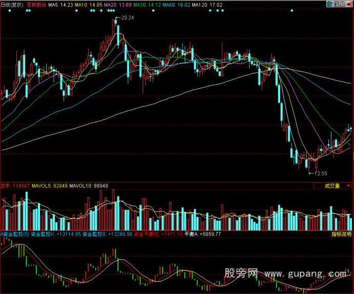Viewport: 354px width, 294px height.
Task: Open the 信息 info button
Action: point(340,4)
